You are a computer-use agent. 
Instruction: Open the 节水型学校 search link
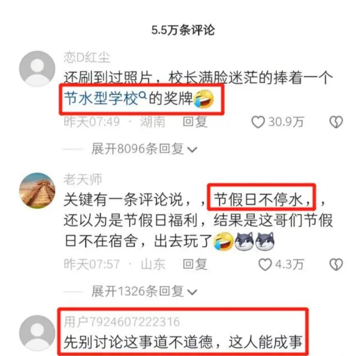point(101,99)
